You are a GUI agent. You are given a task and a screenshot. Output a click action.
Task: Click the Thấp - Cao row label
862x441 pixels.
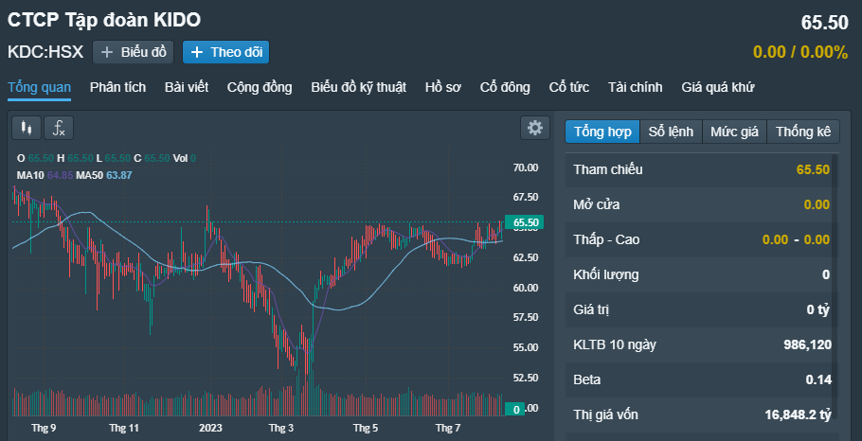point(606,239)
